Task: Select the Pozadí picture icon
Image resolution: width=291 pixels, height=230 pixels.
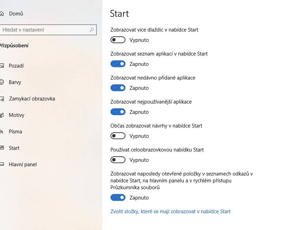Action: point(2,66)
